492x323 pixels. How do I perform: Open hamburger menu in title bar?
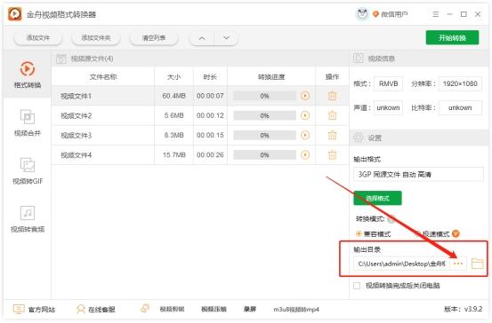(x=436, y=14)
